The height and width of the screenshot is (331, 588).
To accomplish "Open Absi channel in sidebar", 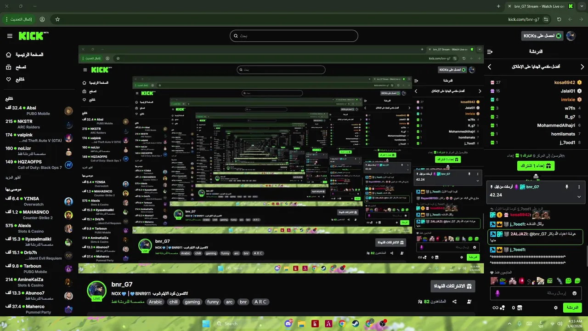I will pyautogui.click(x=39, y=110).
